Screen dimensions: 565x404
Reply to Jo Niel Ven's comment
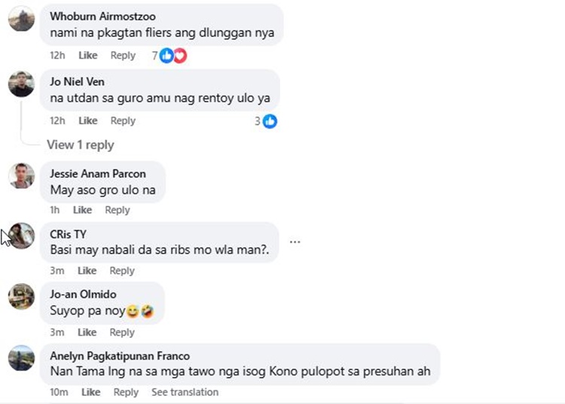[123, 121]
